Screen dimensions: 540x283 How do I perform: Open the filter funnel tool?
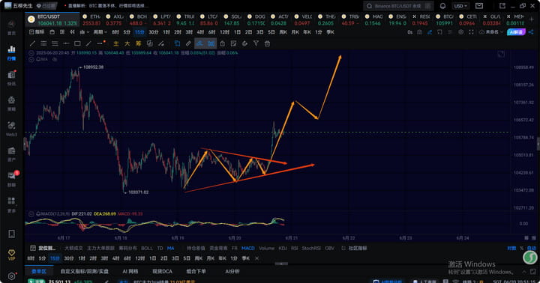coord(256,43)
